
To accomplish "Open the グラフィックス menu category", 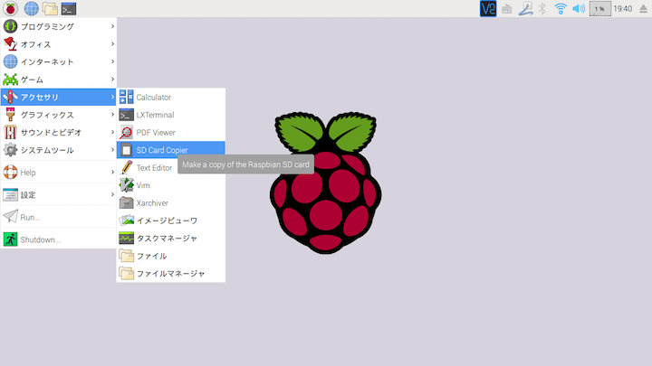I will point(59,115).
